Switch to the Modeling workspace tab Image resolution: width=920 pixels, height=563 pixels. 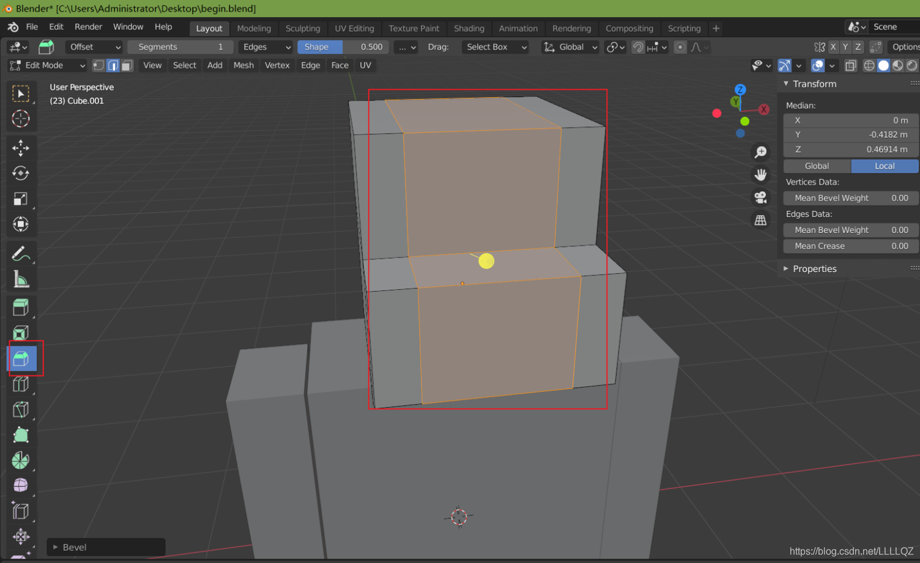click(x=254, y=28)
